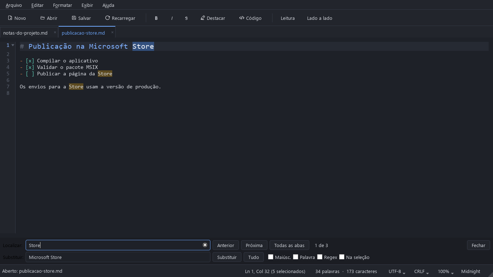Open the Exibir menu
The height and width of the screenshot is (277, 493).
coord(87,5)
